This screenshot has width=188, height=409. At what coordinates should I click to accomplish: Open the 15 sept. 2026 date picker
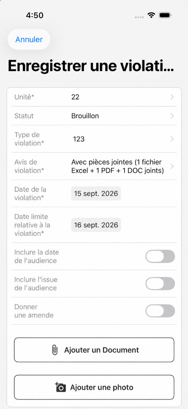(96, 193)
